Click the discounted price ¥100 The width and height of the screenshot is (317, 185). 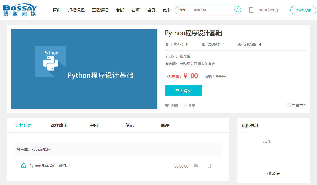coord(191,76)
